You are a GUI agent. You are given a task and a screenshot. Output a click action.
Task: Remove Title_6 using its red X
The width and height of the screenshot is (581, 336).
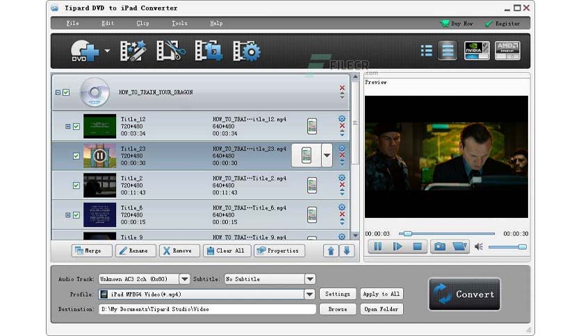pyautogui.click(x=342, y=215)
